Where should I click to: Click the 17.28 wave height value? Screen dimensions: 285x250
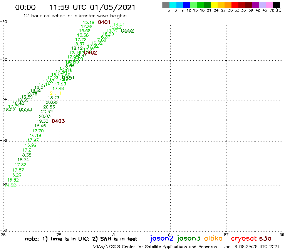point(81,40)
